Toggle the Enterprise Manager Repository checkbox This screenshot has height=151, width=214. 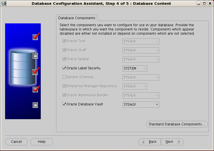tap(64, 86)
